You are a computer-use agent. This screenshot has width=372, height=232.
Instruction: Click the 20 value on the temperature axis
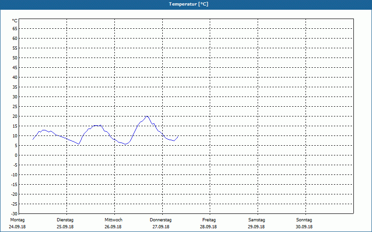coord(15,116)
